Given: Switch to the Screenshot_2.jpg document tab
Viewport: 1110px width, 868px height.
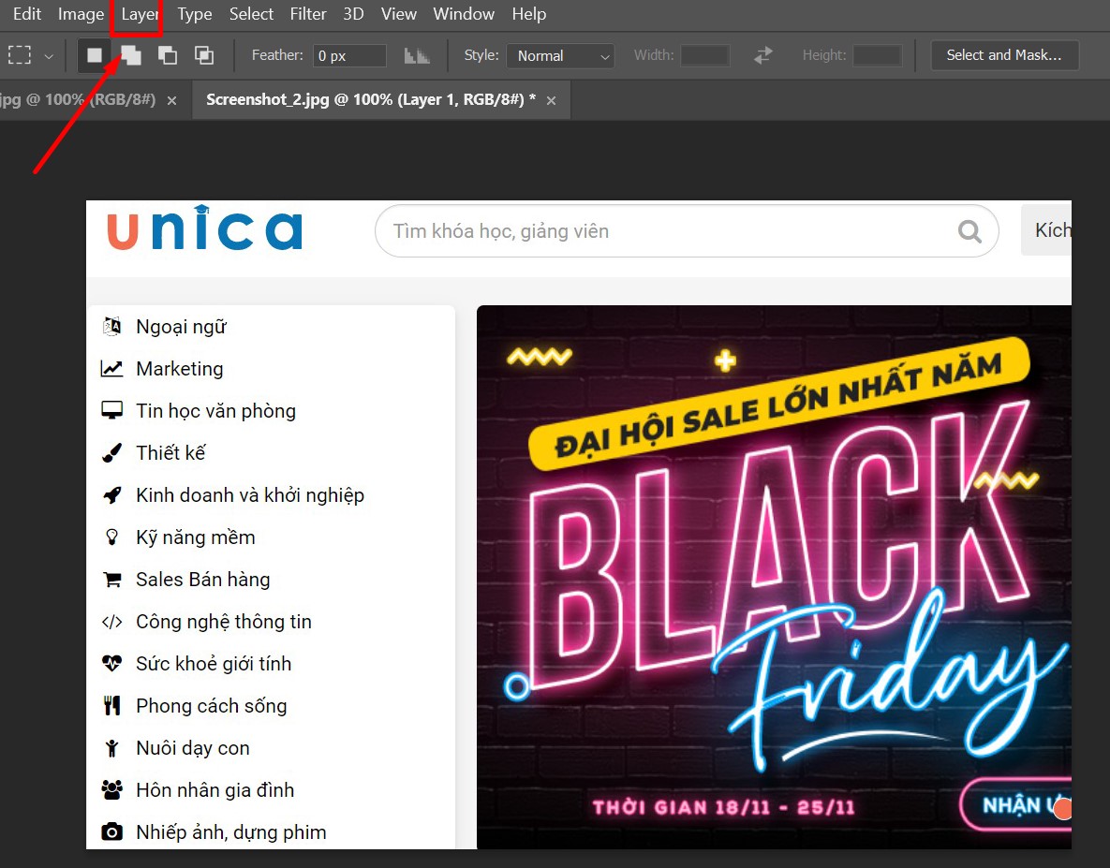Looking at the screenshot, I should coord(370,99).
